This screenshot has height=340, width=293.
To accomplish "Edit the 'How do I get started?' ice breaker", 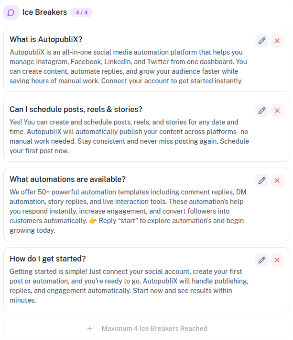I will point(262,260).
